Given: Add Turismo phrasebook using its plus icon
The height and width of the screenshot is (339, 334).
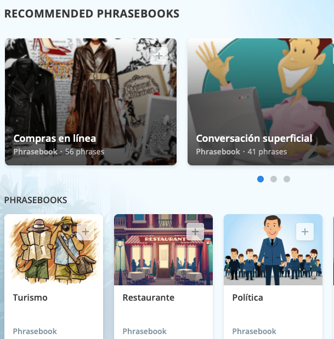Looking at the screenshot, I should (86, 232).
